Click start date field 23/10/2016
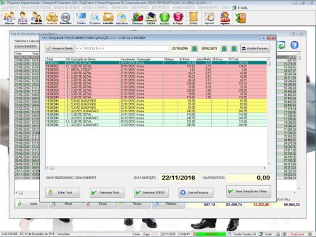 [x=179, y=49]
